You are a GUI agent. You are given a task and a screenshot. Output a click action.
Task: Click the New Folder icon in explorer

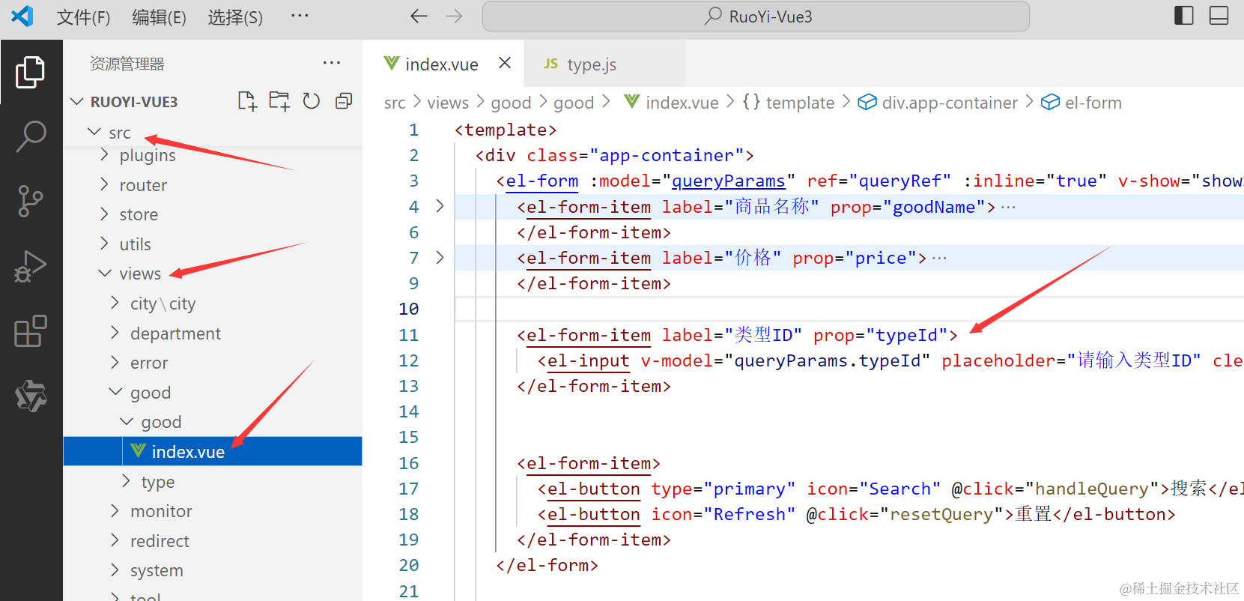pos(279,101)
